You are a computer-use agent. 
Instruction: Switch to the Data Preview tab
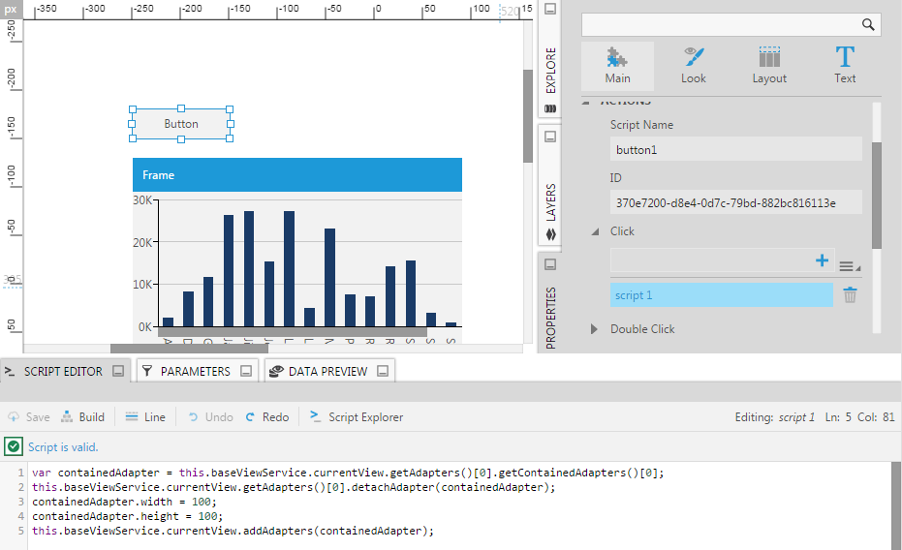327,371
